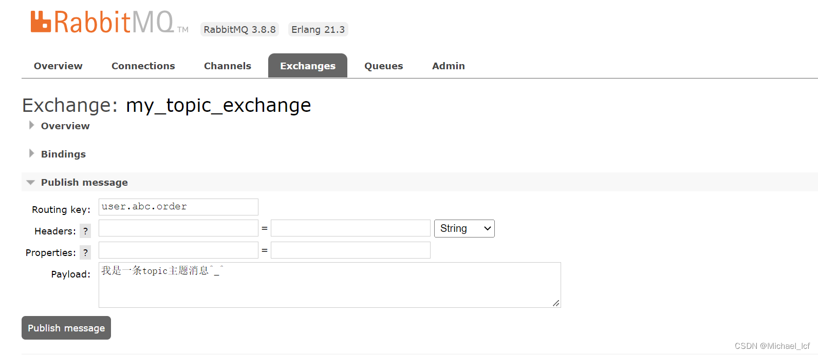Screen dimensions: 818x355
Task: Focus the Headers value input field
Action: 350,228
